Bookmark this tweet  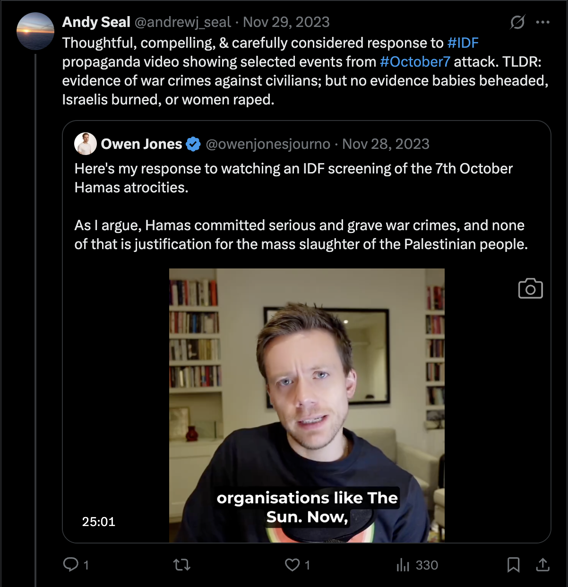(x=513, y=564)
